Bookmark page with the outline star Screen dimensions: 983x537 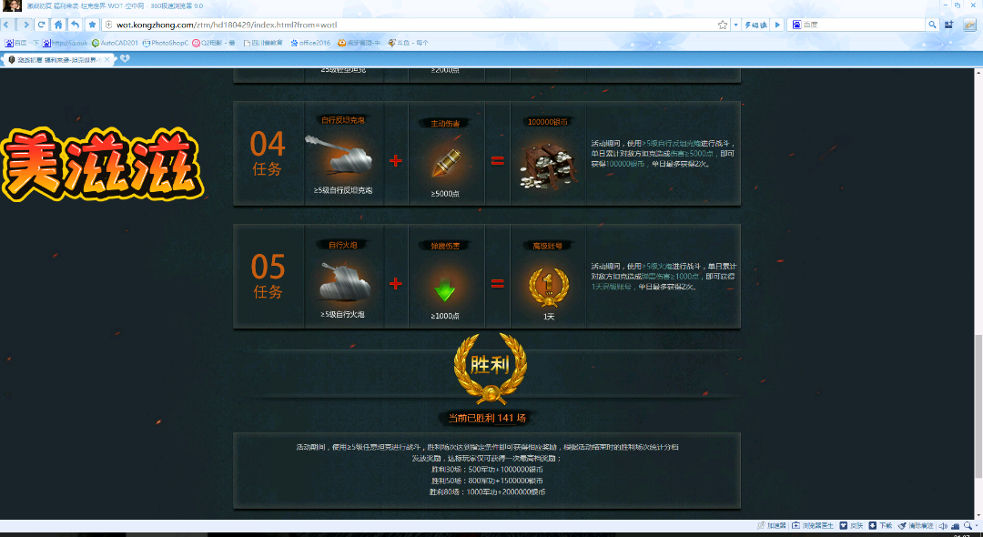coord(723,25)
